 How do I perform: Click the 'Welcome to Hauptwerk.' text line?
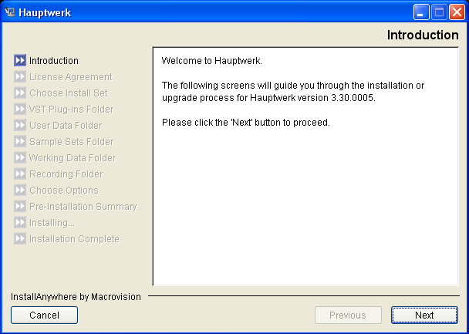tap(212, 61)
